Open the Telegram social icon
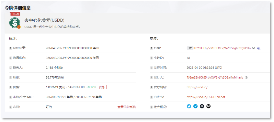This screenshot has height=122, width=274. pyautogui.click(x=195, y=106)
